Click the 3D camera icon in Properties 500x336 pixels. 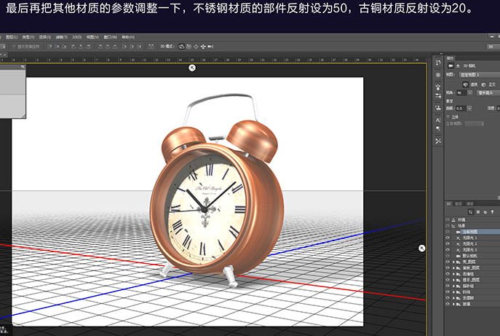(451, 66)
